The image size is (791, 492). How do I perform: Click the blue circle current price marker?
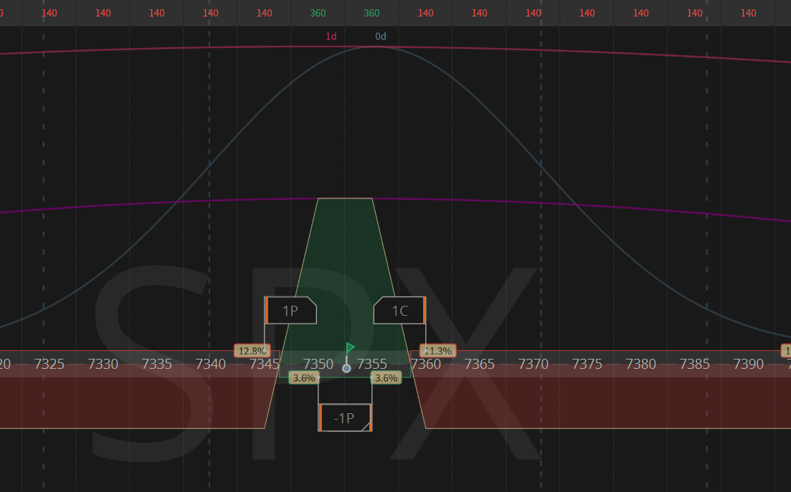[346, 368]
